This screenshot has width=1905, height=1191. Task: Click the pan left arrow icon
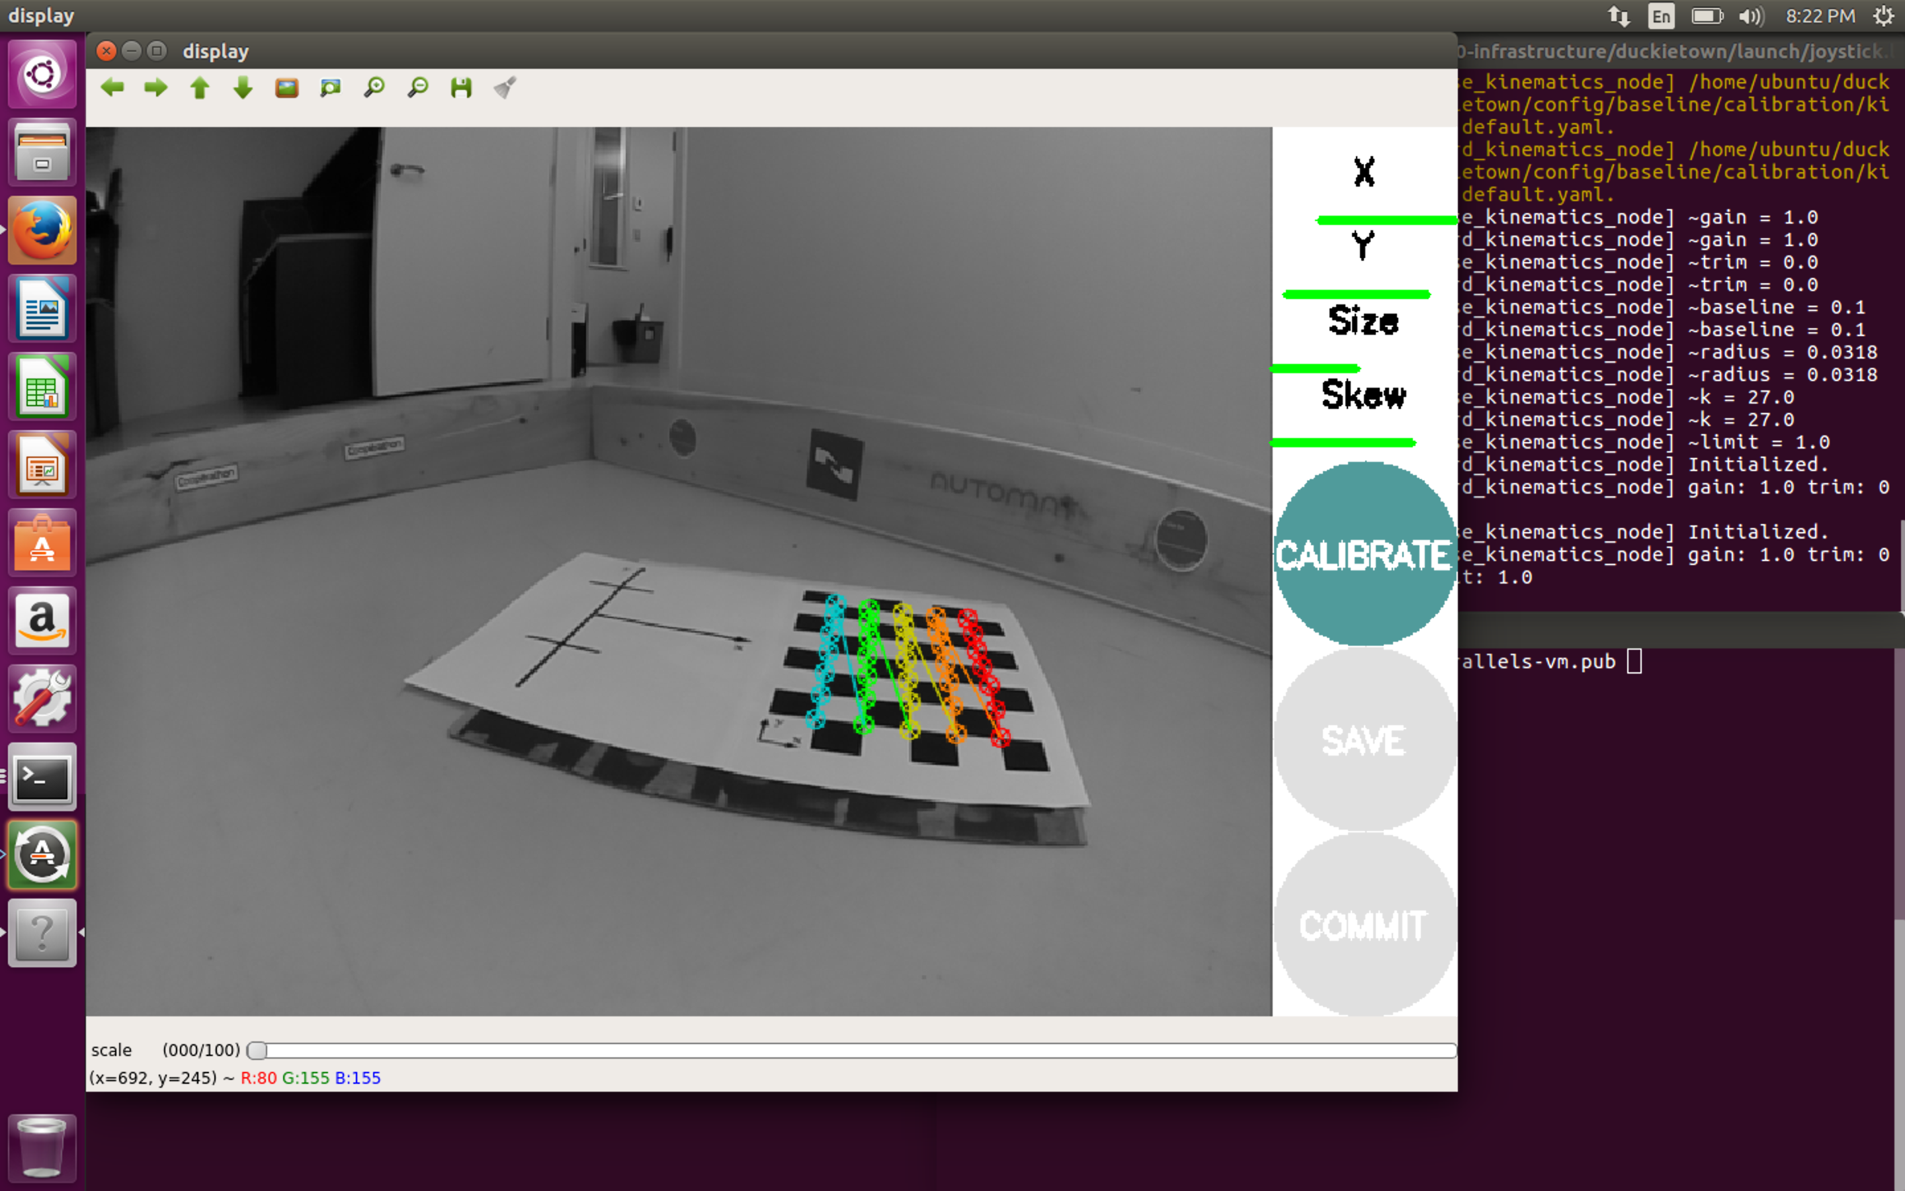[112, 87]
